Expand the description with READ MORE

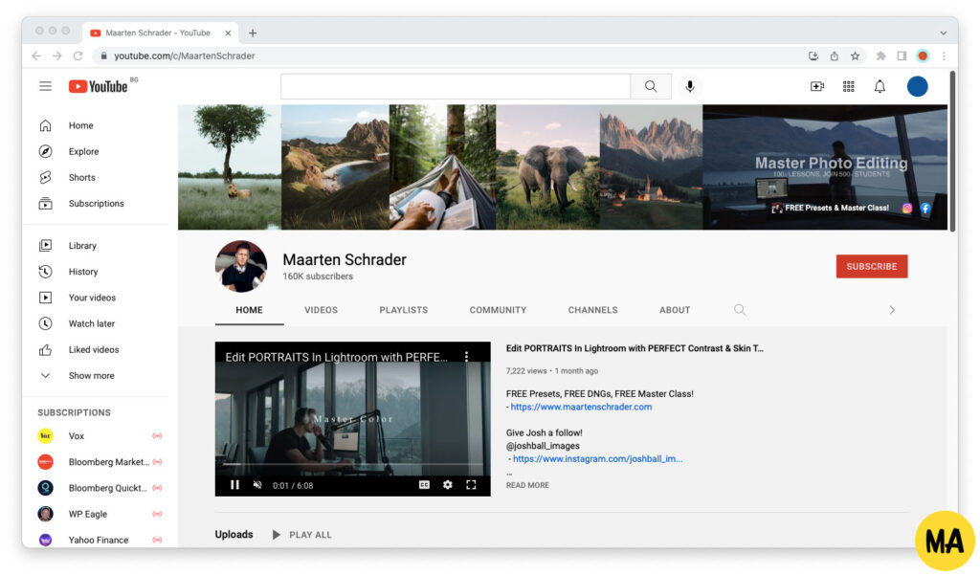point(527,485)
